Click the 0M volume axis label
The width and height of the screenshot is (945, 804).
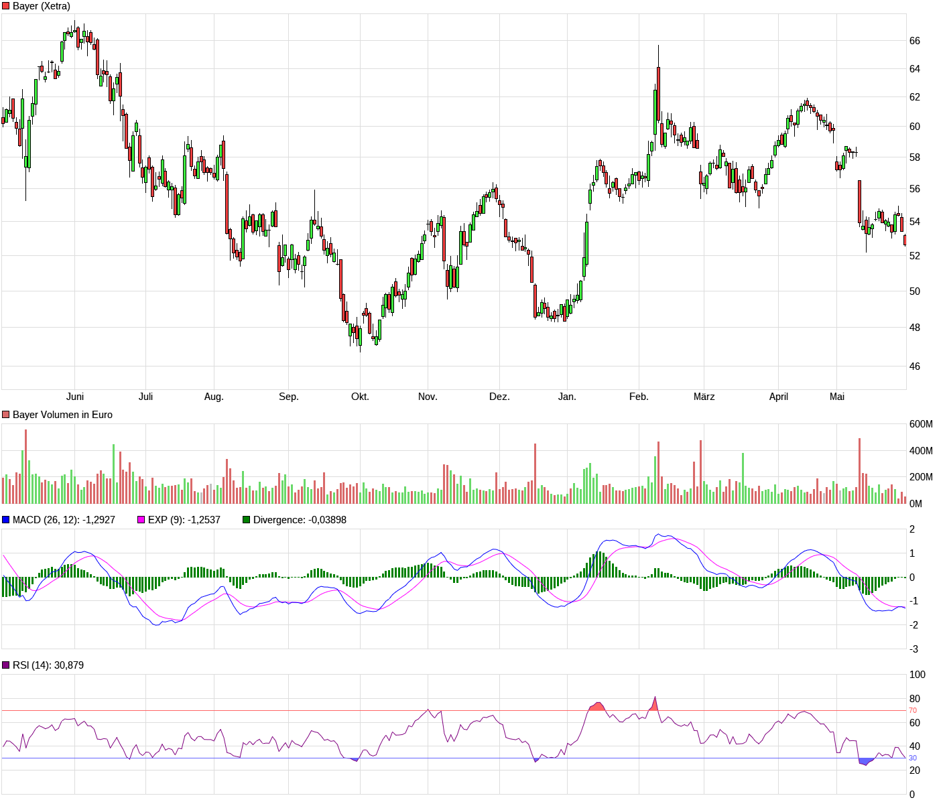(916, 504)
